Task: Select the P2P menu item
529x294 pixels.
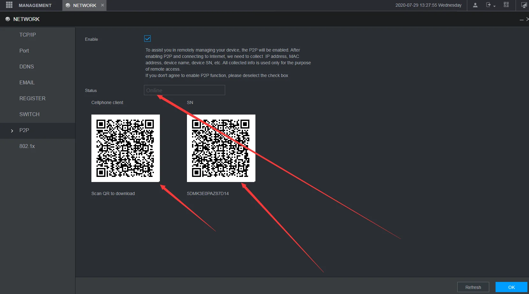Action: pos(38,130)
